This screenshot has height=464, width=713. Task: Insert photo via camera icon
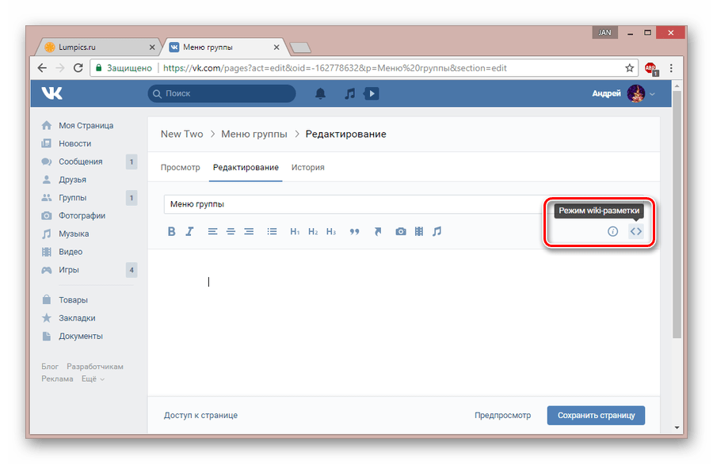pyautogui.click(x=401, y=231)
